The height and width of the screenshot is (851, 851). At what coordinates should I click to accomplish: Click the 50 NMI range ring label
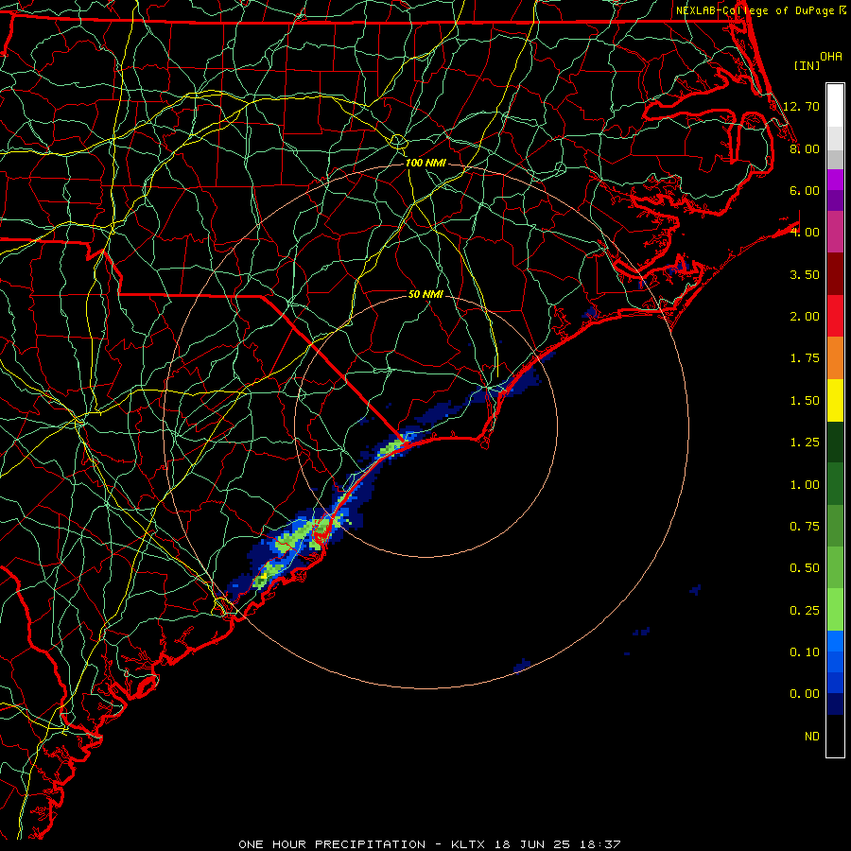(x=425, y=294)
